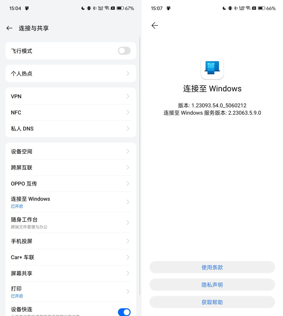This screenshot has width=283, height=316.
Task: Open VPN settings chevron
Action: pyautogui.click(x=128, y=96)
